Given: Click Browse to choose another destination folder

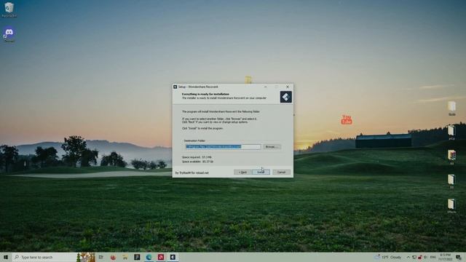Looking at the screenshot, I should (x=272, y=147).
